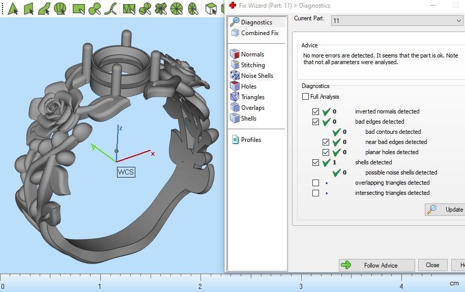The width and height of the screenshot is (465, 292).
Task: Choose the two-circle blob marking tool
Action: (95, 9)
